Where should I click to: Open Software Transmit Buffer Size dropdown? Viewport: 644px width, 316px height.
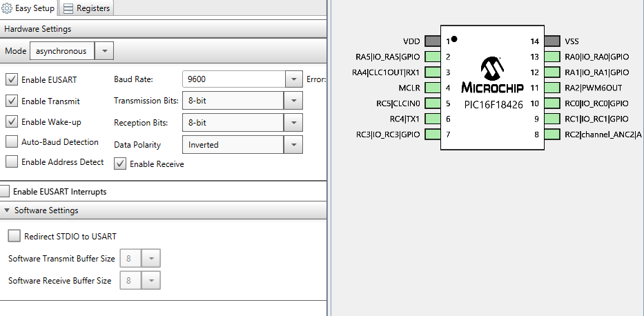click(150, 259)
